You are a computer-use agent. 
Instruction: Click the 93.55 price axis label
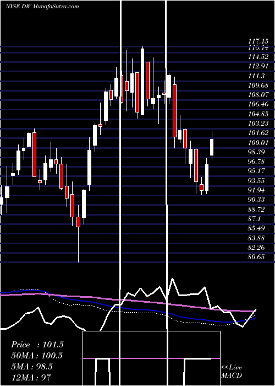click(x=256, y=181)
